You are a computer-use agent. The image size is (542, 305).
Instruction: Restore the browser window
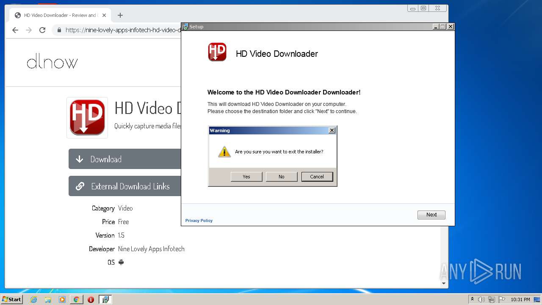point(423,8)
